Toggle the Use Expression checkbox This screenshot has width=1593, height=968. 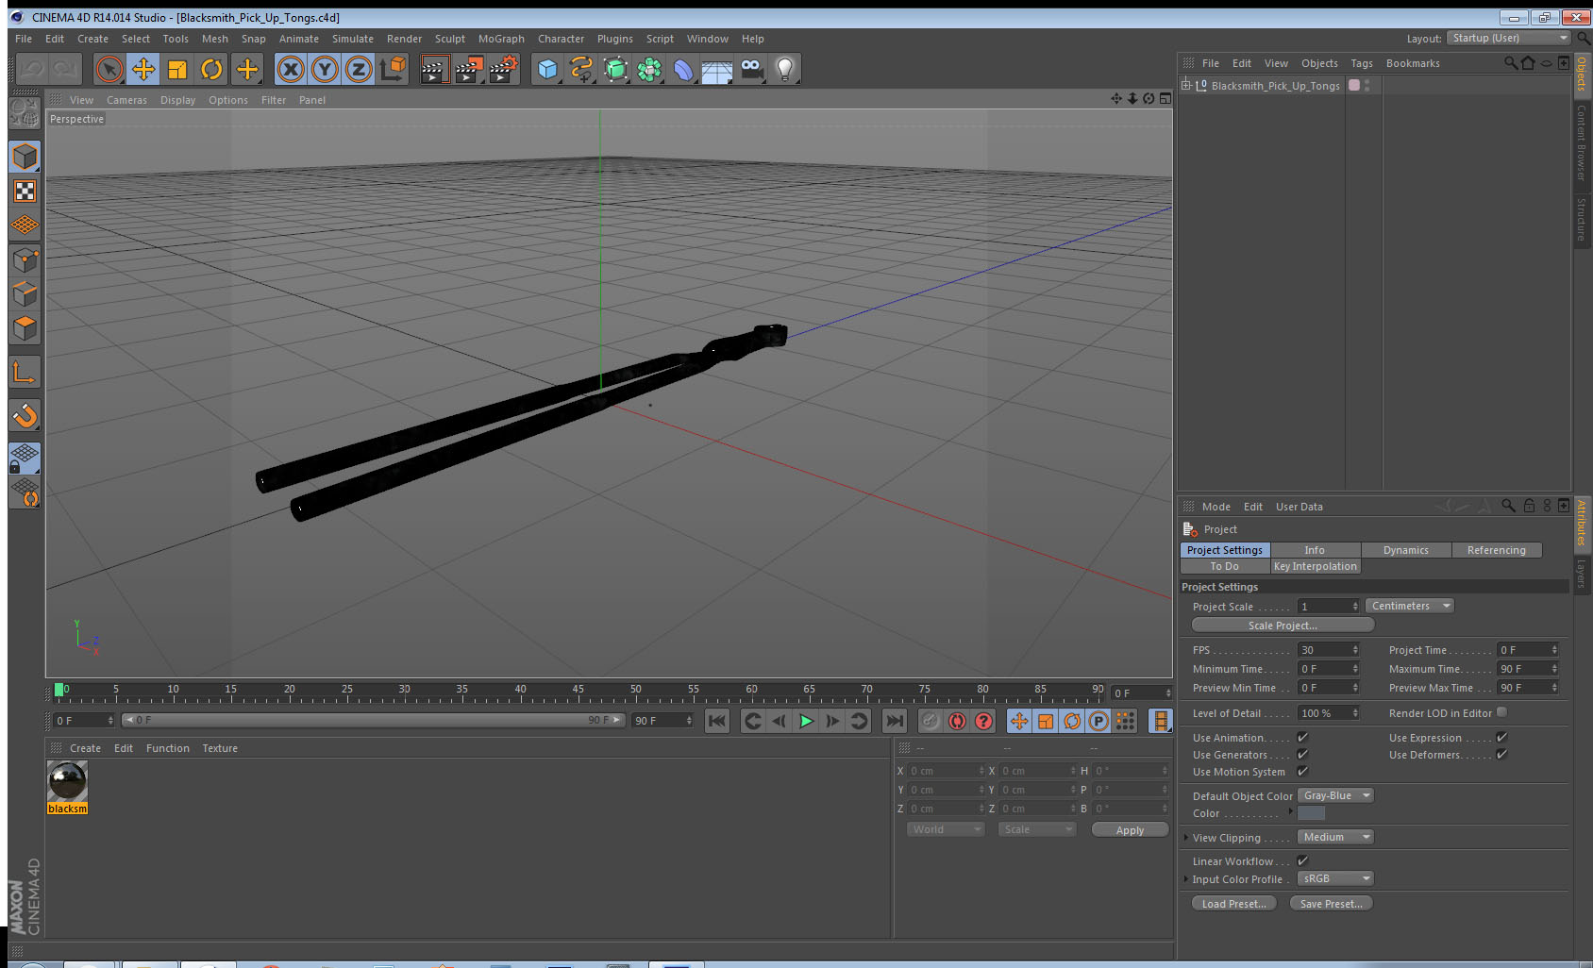click(x=1501, y=737)
